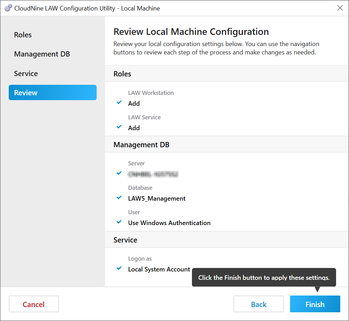Click checkmark beside Use Windows Authentication

119,222
